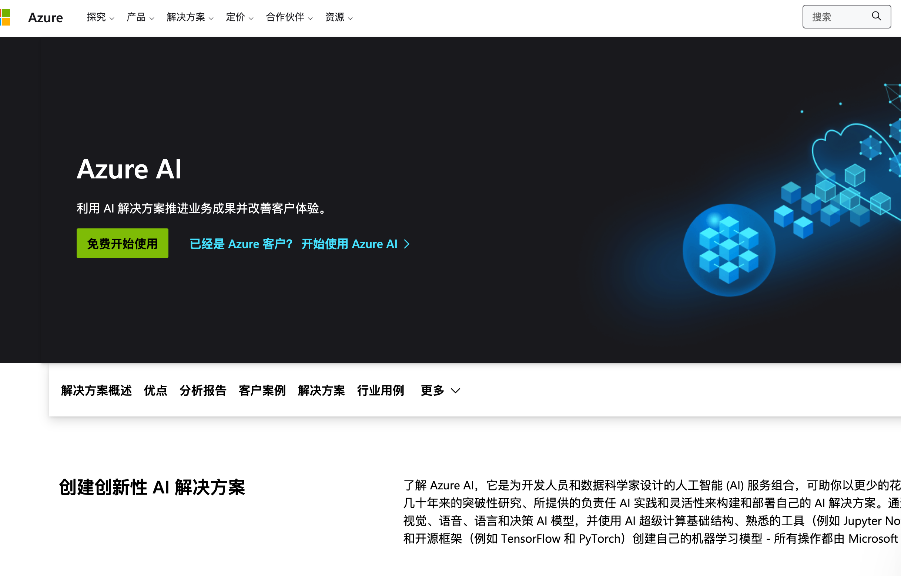The height and width of the screenshot is (576, 901).
Task: Click the arrow after 开始使用 Azure AI
Action: coord(407,244)
